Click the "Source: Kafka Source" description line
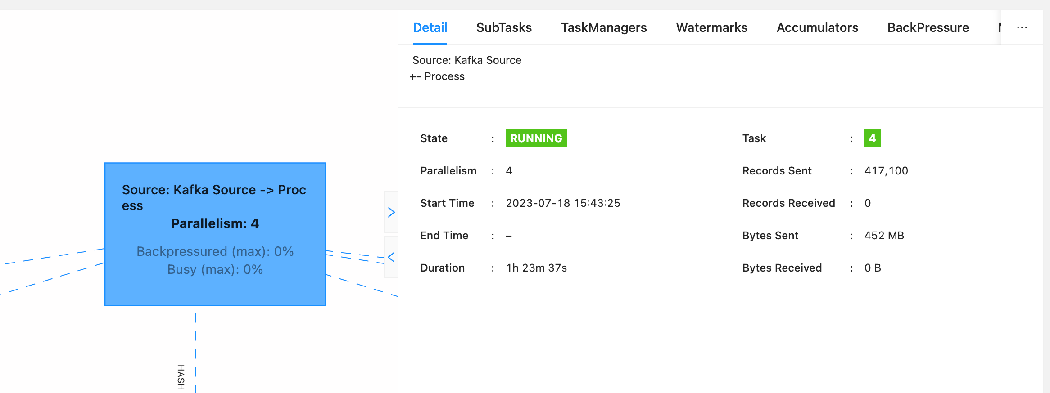The height and width of the screenshot is (393, 1050). pyautogui.click(x=466, y=60)
